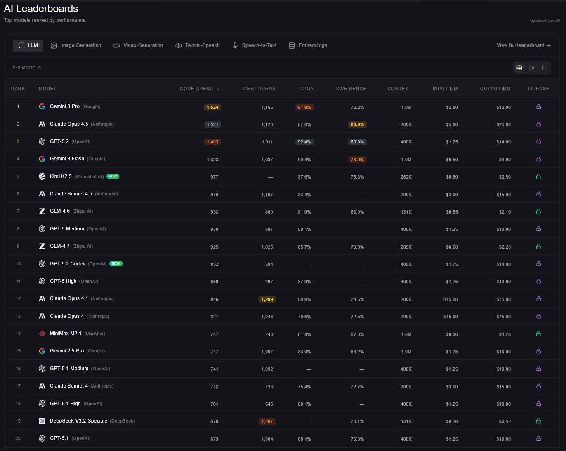Click the Claude Sonnet 4 model name
The image size is (566, 451).
[x=69, y=386]
